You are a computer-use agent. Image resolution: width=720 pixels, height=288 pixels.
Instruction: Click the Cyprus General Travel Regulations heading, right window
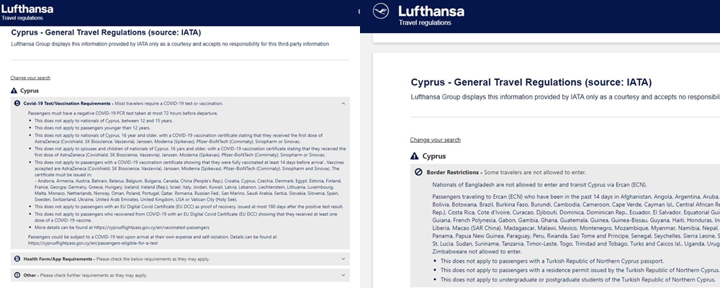531,83
